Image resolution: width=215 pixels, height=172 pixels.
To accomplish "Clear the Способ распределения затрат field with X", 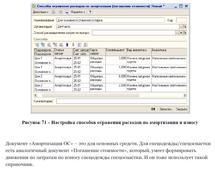I will [181, 33].
